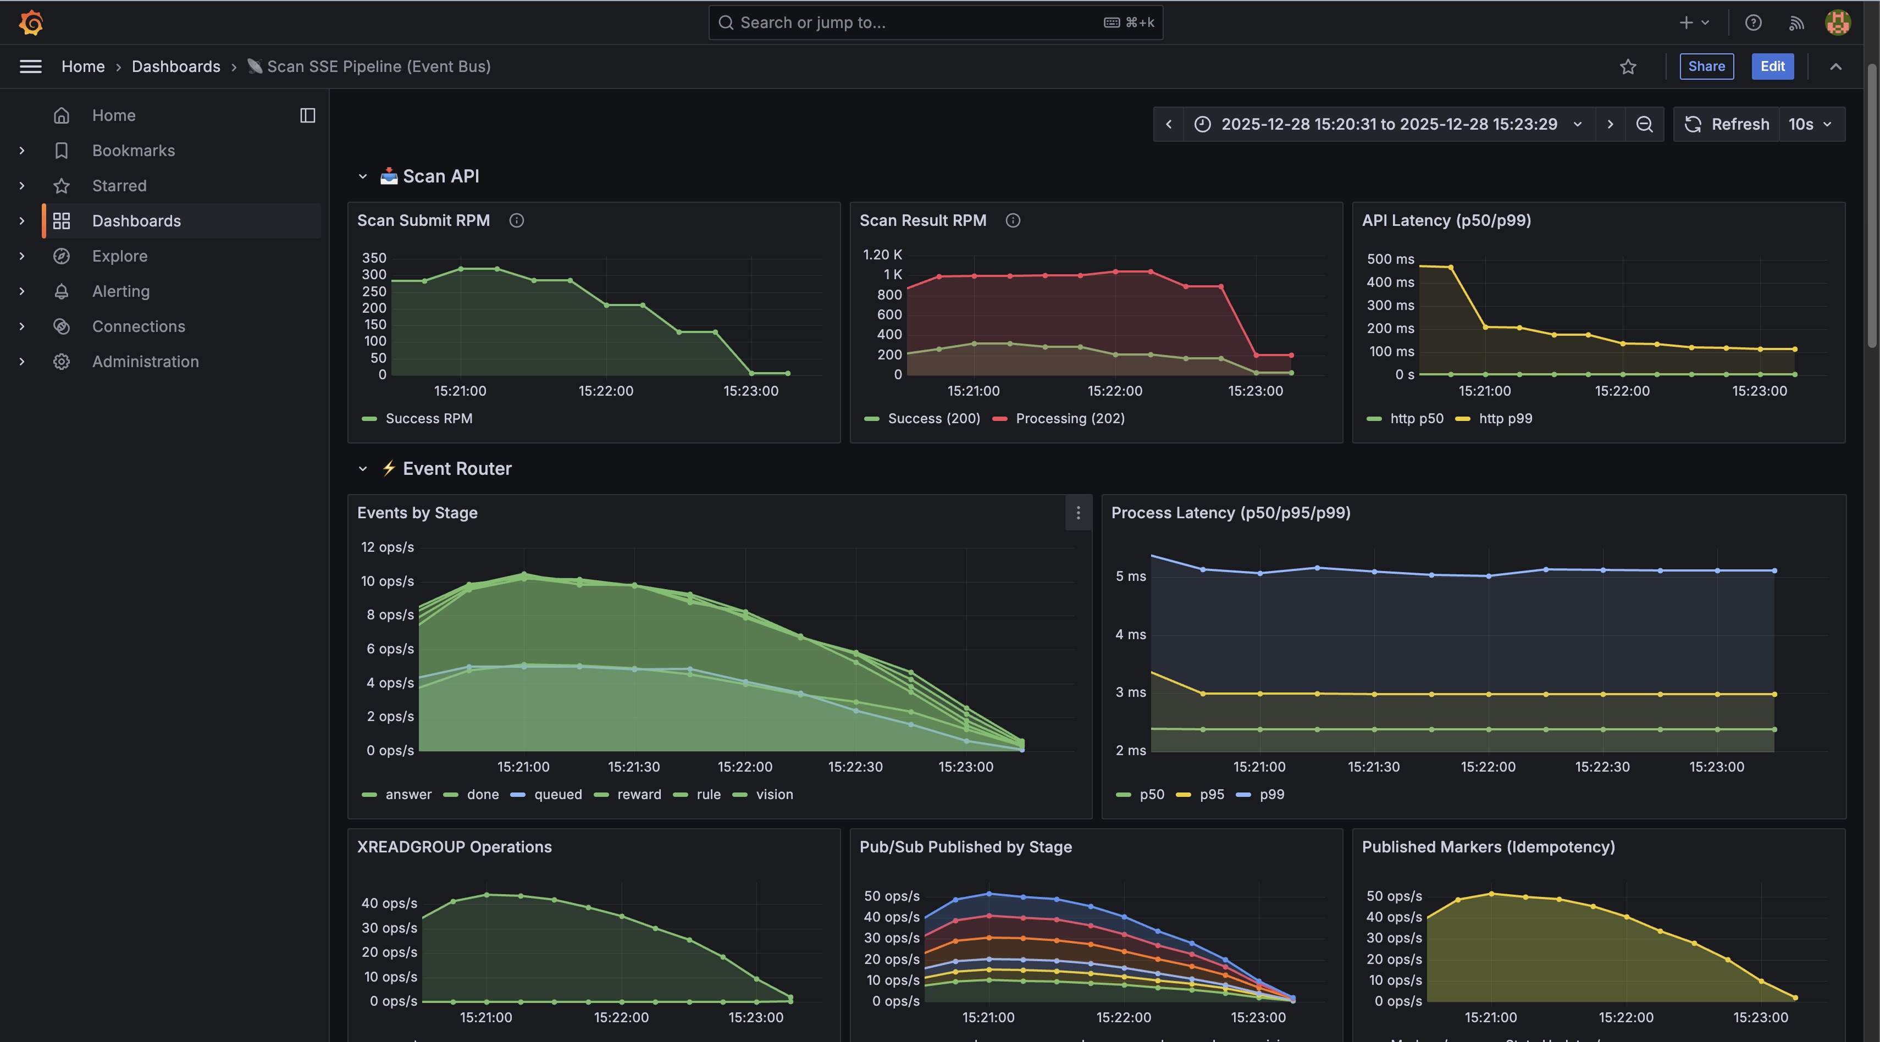Screen dimensions: 1880x1042
Task: Toggle http p99 series visibility
Action: 1505,418
